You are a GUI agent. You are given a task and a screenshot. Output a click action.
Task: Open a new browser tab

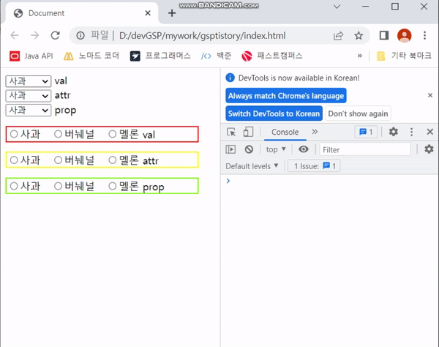[x=172, y=13]
